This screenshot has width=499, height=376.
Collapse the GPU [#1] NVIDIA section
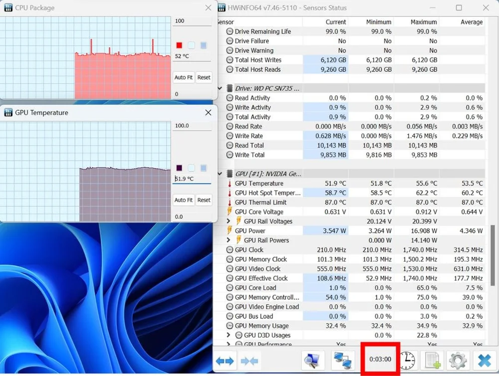point(220,174)
